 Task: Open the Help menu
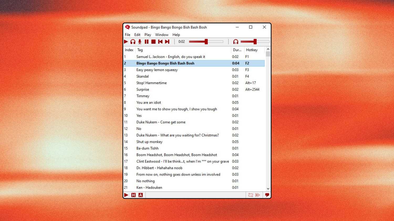point(176,35)
